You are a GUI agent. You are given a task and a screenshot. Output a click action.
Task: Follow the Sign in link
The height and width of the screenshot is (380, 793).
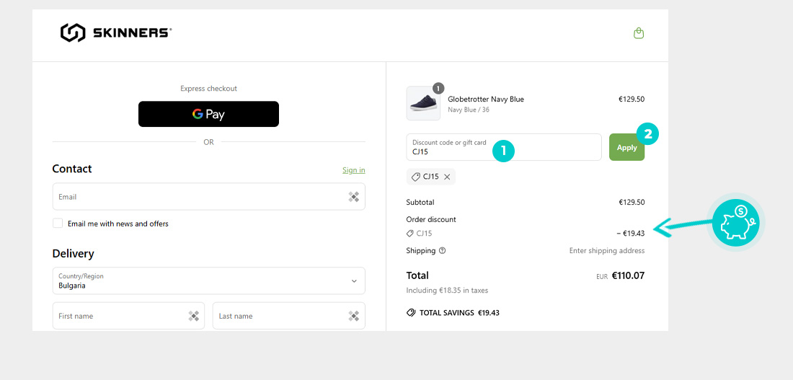tap(353, 170)
